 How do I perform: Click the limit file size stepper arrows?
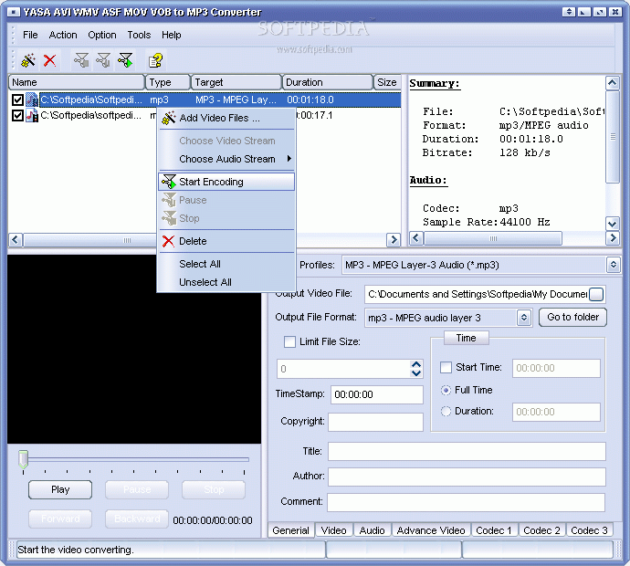[x=416, y=369]
